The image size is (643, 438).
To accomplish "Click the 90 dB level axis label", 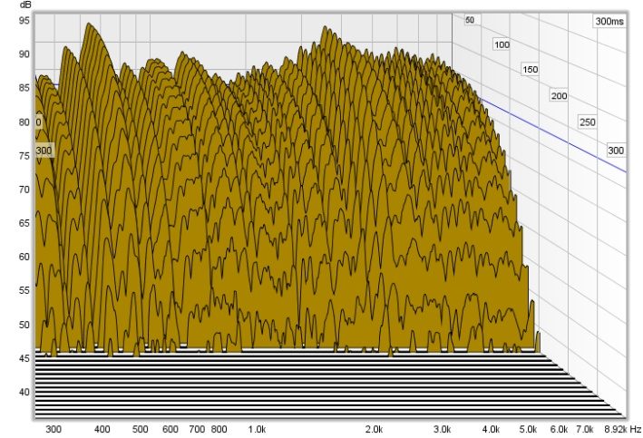I will point(24,54).
